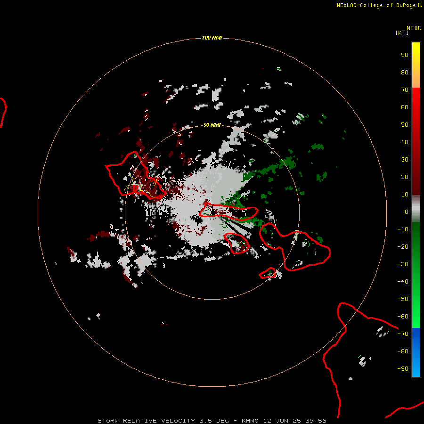Click the 30 value on the color scale
This screenshot has height=424, width=424.
(405, 160)
